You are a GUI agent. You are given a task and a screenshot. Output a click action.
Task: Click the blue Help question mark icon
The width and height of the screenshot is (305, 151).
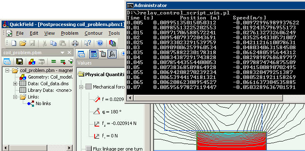coord(100,43)
